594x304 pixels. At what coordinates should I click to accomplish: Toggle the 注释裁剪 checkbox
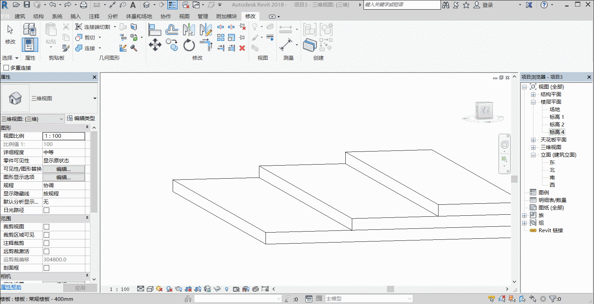tap(46, 243)
